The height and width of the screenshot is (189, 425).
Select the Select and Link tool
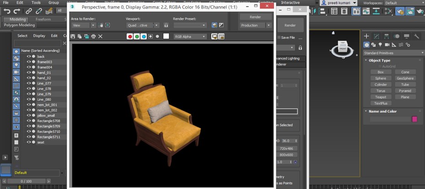click(x=29, y=11)
